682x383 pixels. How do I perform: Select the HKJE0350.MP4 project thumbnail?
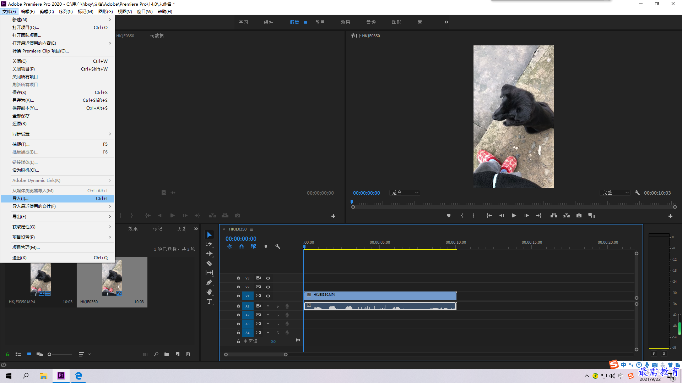point(40,279)
